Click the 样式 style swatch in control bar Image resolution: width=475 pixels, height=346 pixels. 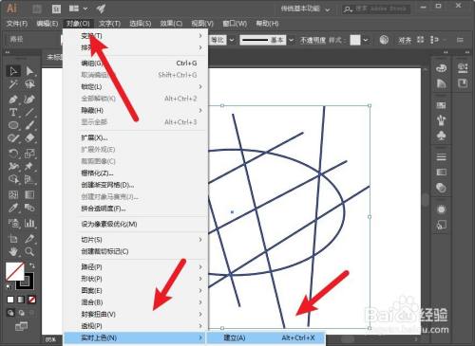[x=355, y=40]
